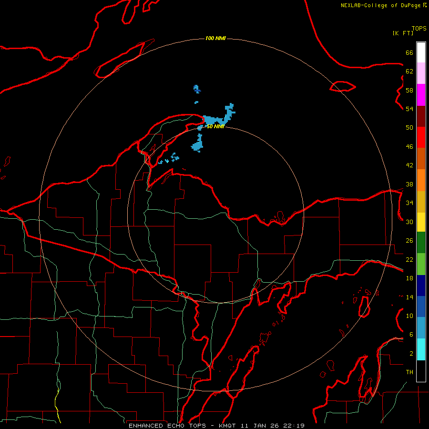Click the 100 NMI range ring label

coord(215,38)
